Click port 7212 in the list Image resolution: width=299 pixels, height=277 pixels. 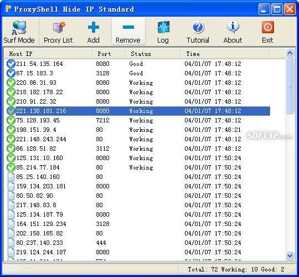pos(102,120)
